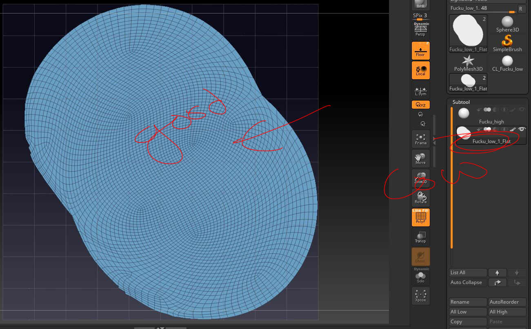
Task: Toggle Ghost transparency button
Action: [420, 257]
